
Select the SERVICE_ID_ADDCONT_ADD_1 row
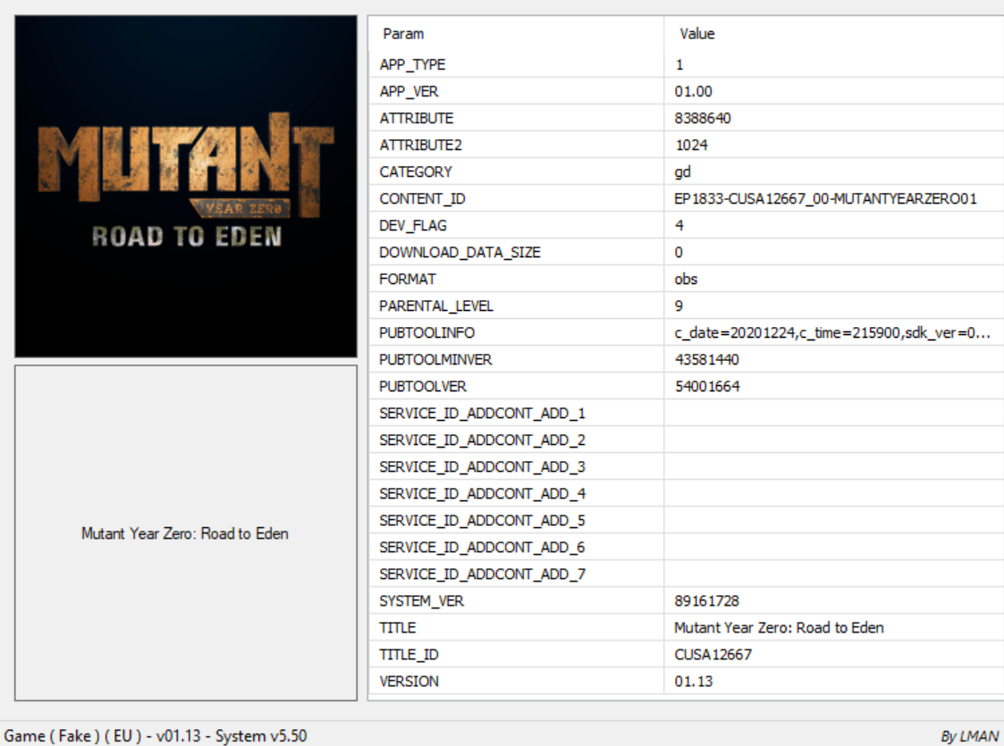point(687,414)
